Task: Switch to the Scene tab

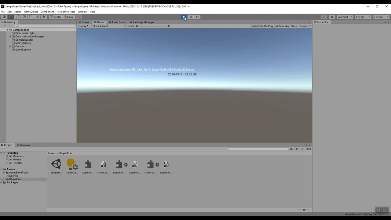Action: coord(84,22)
